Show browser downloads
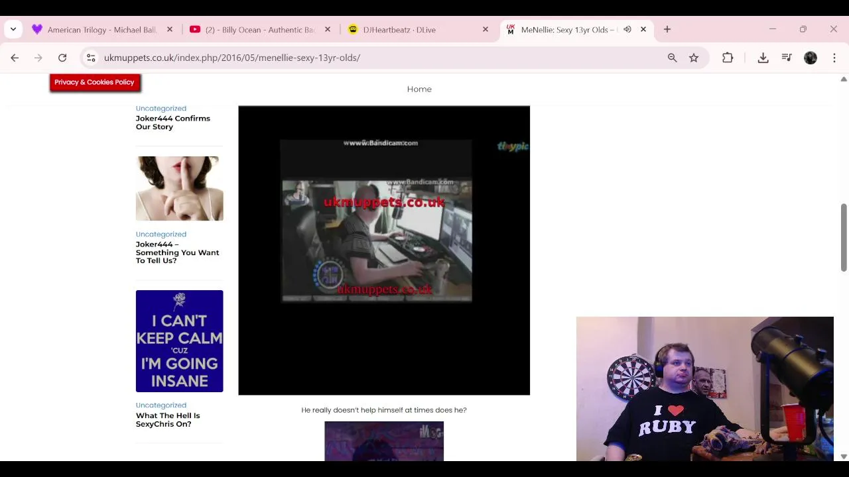 [763, 58]
